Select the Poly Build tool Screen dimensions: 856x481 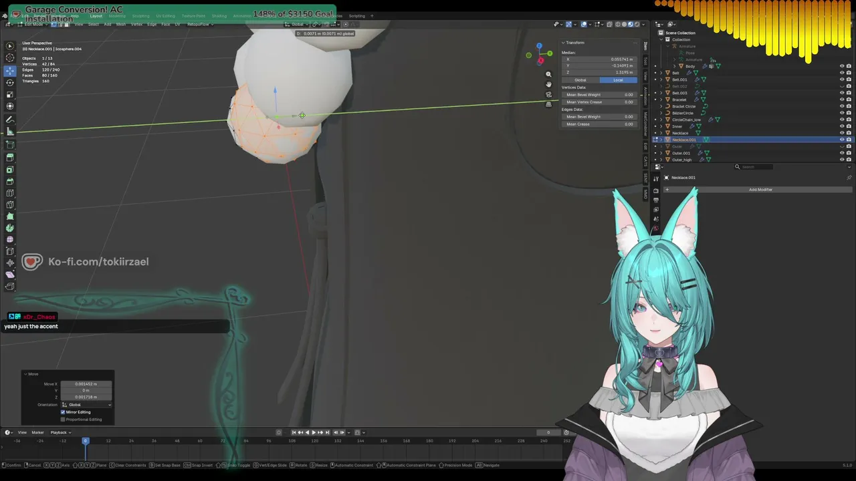(x=10, y=216)
